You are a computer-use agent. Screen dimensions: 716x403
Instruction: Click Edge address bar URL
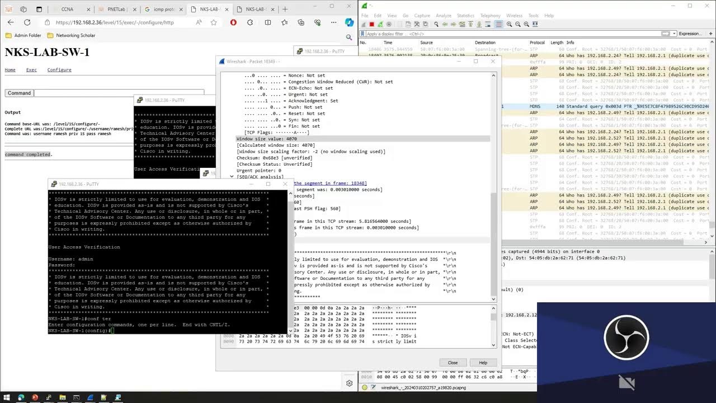click(x=115, y=23)
